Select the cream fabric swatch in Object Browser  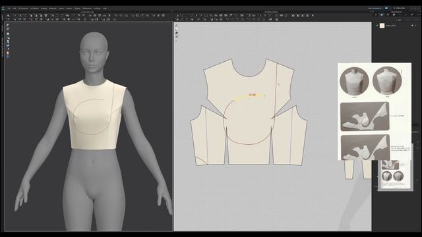tap(382, 26)
